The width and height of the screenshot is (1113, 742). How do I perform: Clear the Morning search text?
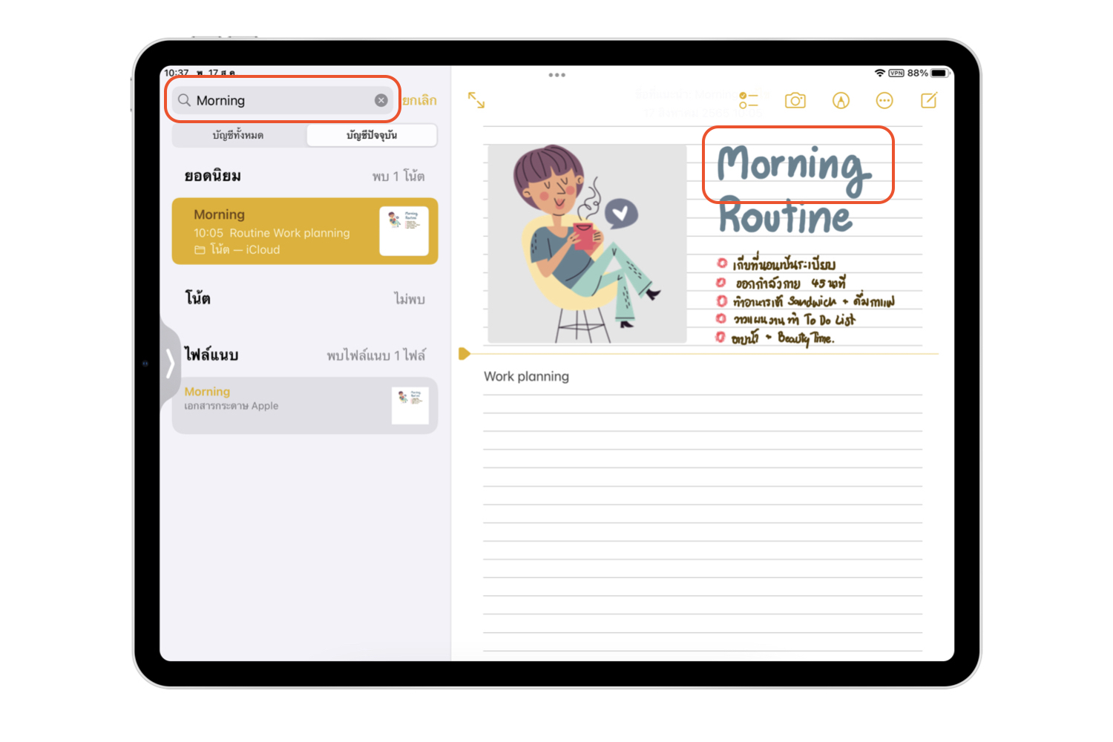tap(381, 100)
